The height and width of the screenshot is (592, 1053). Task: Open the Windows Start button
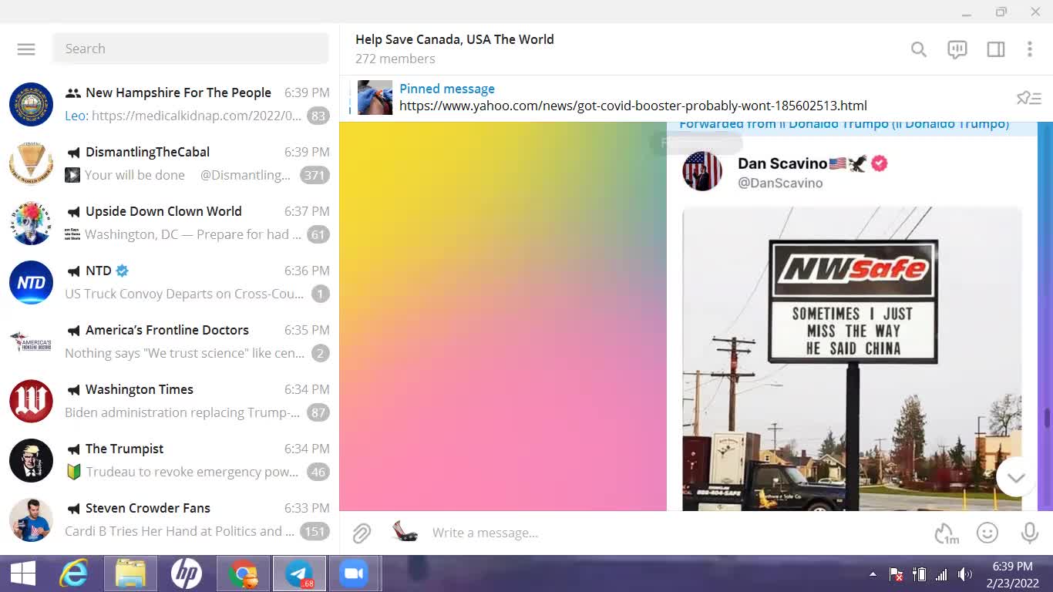22,573
